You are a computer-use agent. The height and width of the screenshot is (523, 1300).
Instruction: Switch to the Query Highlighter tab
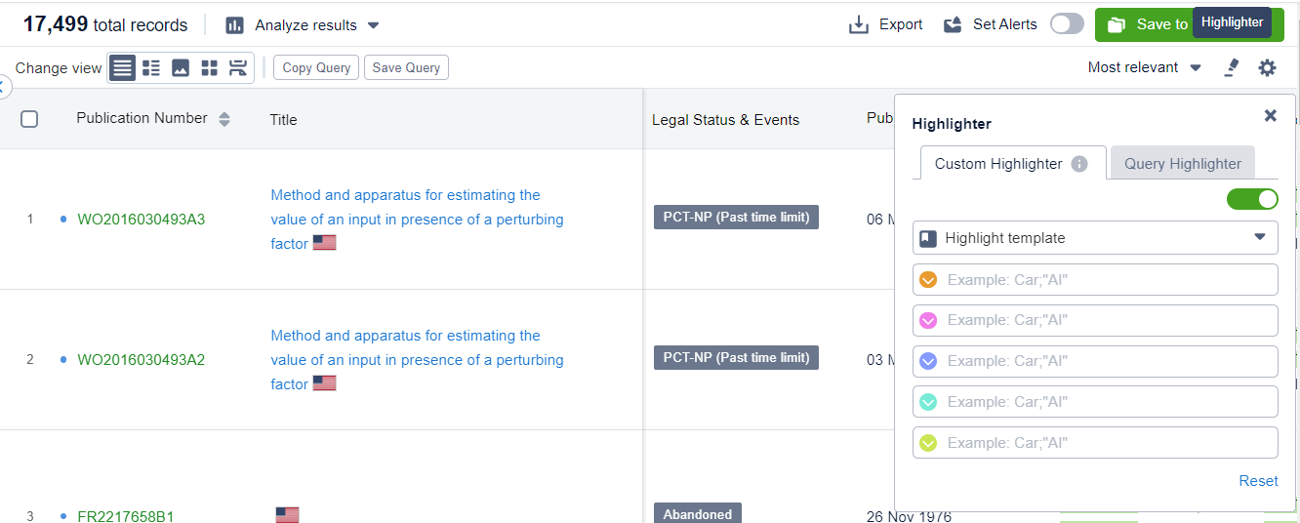(x=1182, y=164)
